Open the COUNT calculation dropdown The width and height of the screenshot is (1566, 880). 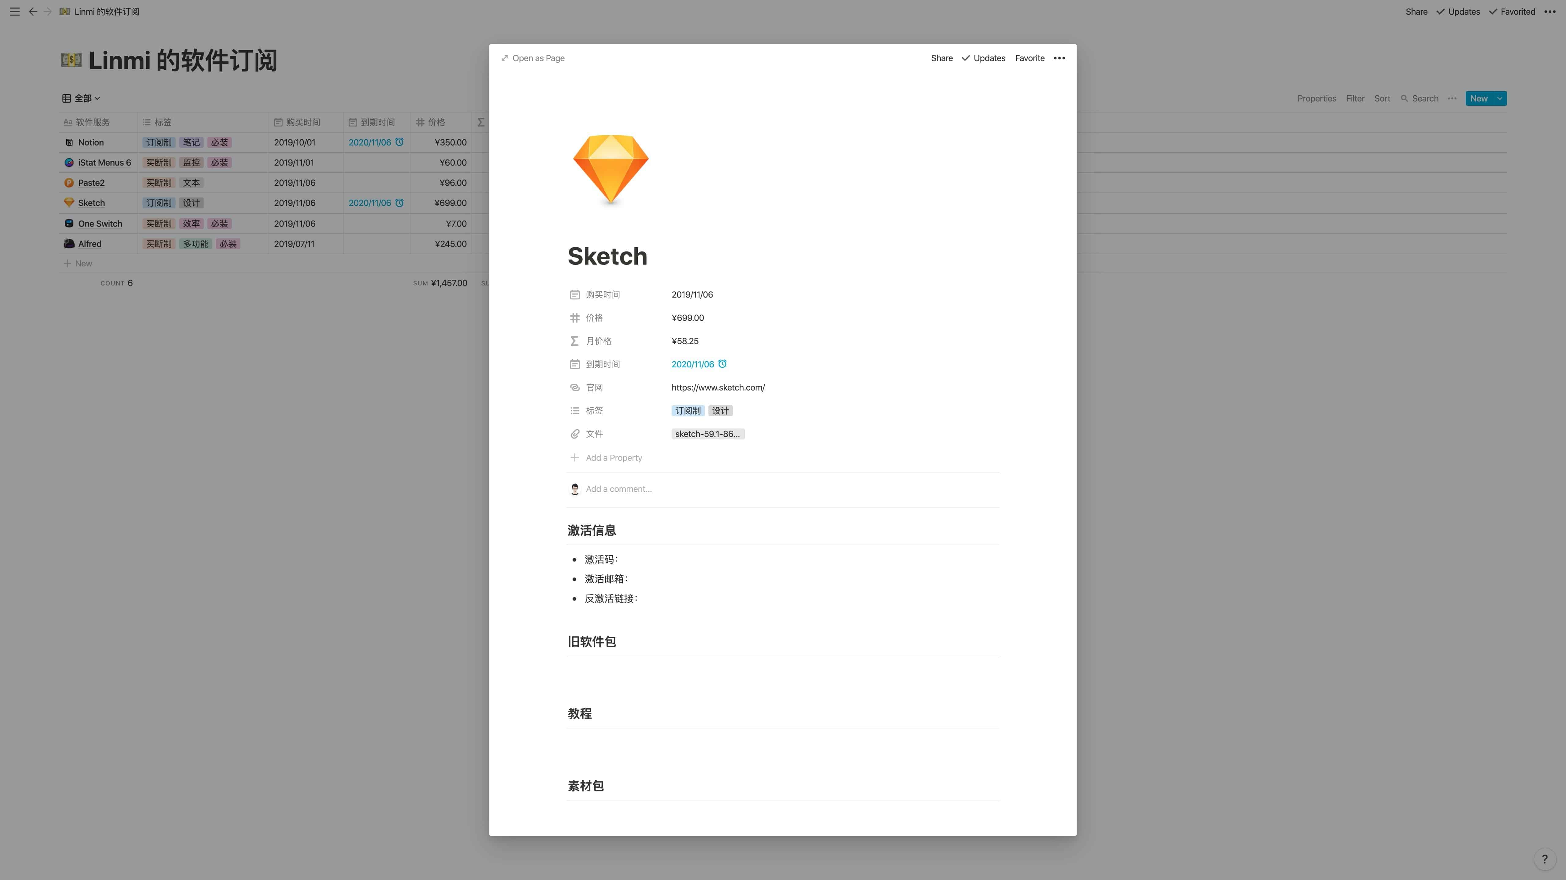pos(116,283)
